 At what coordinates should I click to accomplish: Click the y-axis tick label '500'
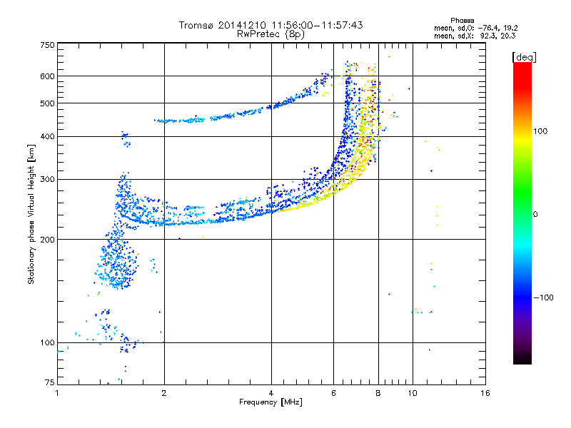tap(48, 103)
